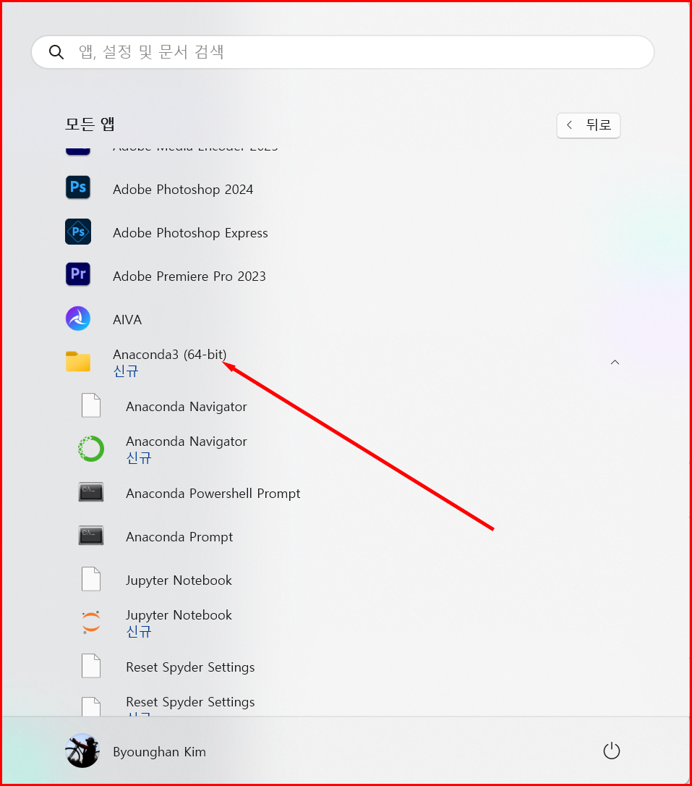Select the Anaconda Prompt label
Screen dimensions: 692x786
coord(179,537)
